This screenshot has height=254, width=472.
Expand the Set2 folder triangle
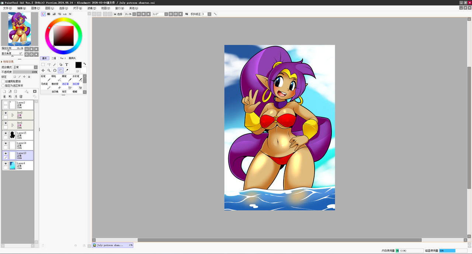point(13,115)
